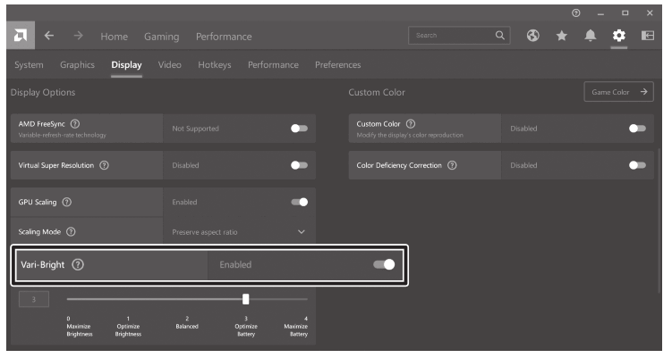Disable the Vari-Bright toggle
Image resolution: width=672 pixels, height=358 pixels.
(x=383, y=265)
